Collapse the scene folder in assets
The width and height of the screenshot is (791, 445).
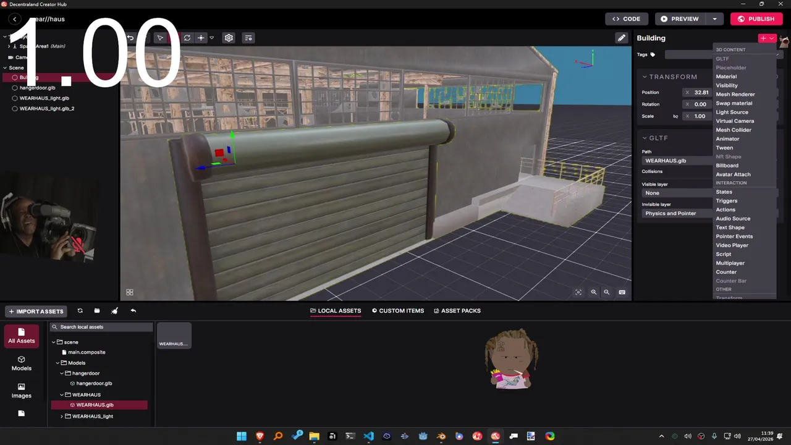[53, 342]
